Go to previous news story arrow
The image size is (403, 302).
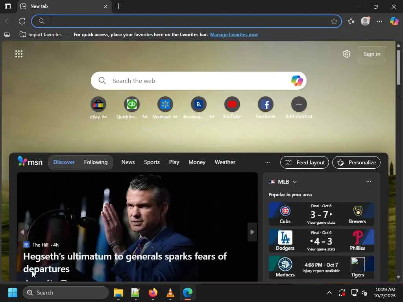coord(22,232)
